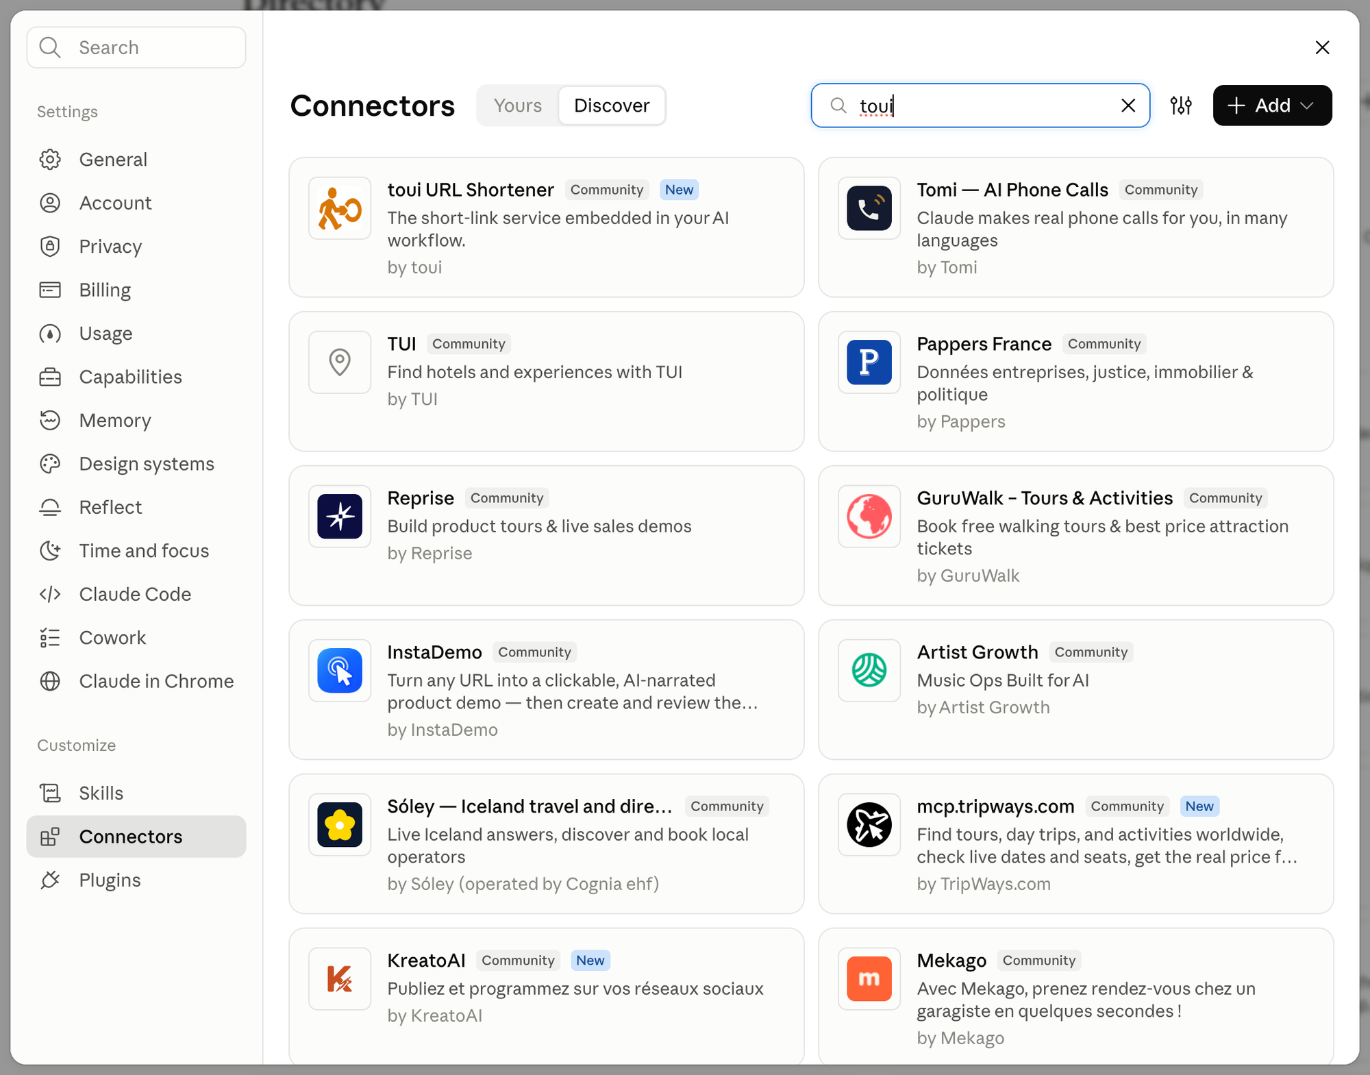Screen dimensions: 1370x1075
Task: Click 'Music Ops Built for AI' description
Action: point(1003,680)
